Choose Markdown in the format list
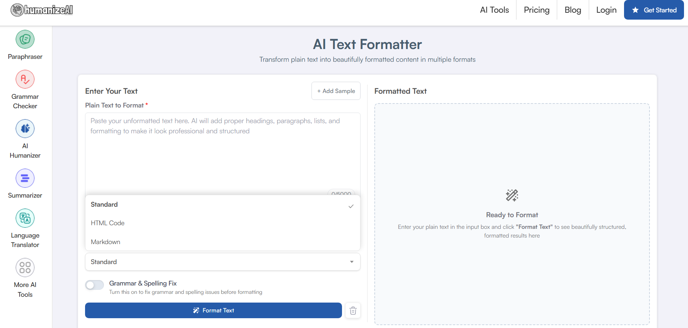This screenshot has width=688, height=328. [105, 242]
